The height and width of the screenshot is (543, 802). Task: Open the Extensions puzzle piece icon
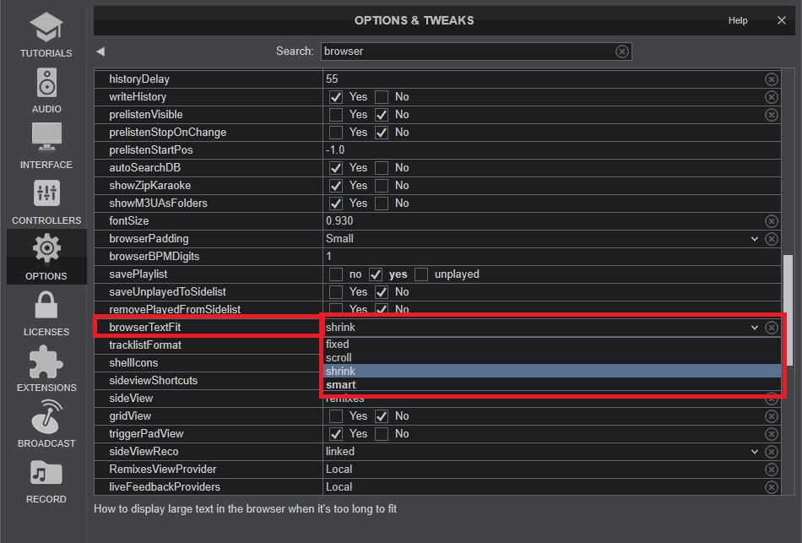point(46,361)
